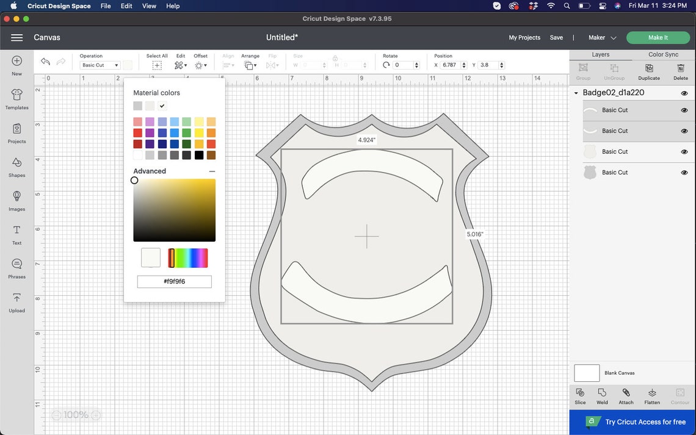Open the File menu
This screenshot has width=696, height=435.
click(106, 5)
